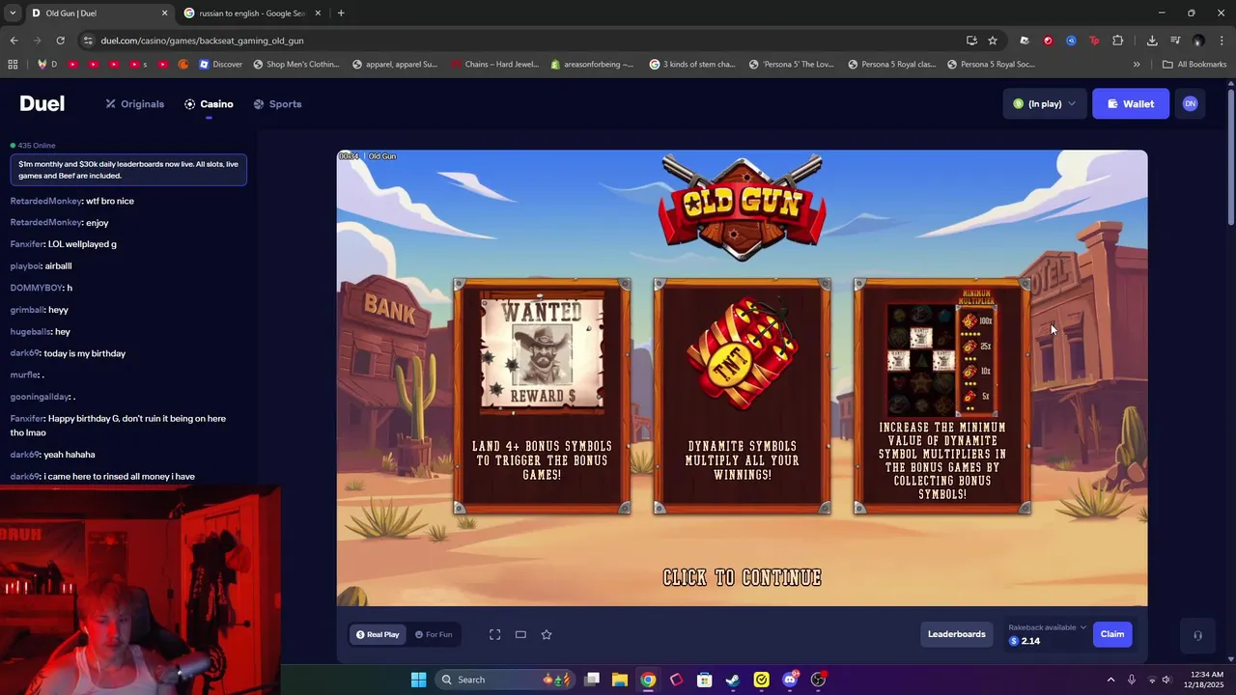Open the Discover bookmark
The width and height of the screenshot is (1236, 695).
[220, 65]
